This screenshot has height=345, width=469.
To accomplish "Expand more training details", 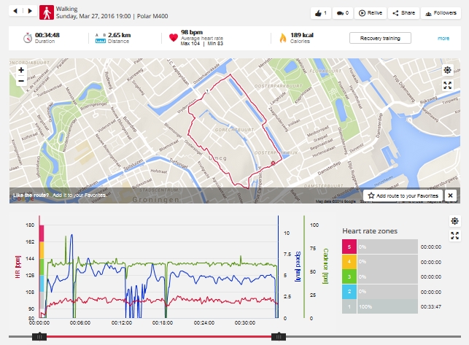I will pos(443,38).
